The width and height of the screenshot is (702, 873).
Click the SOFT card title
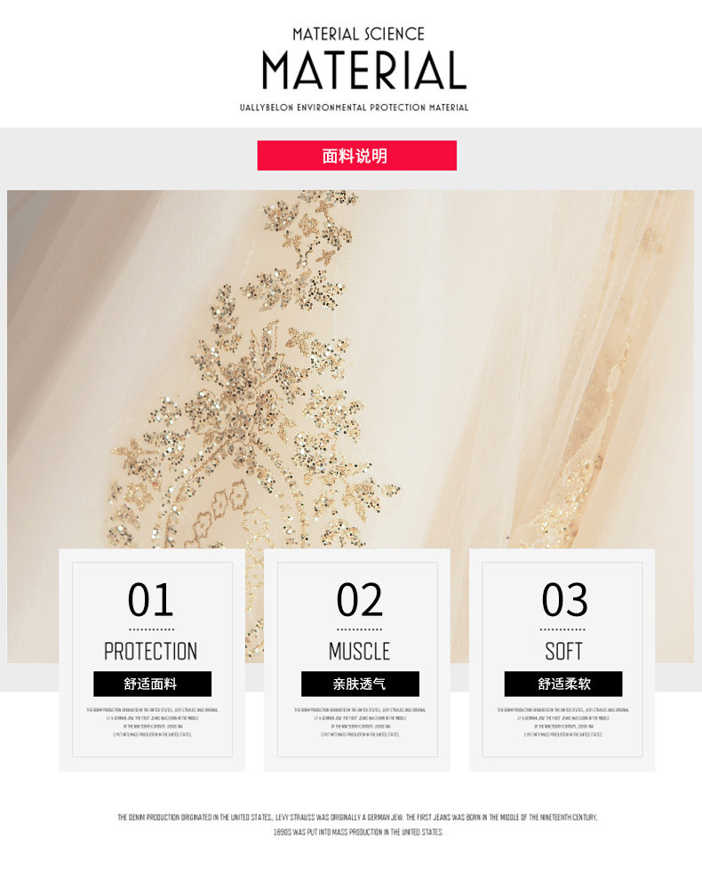click(563, 651)
